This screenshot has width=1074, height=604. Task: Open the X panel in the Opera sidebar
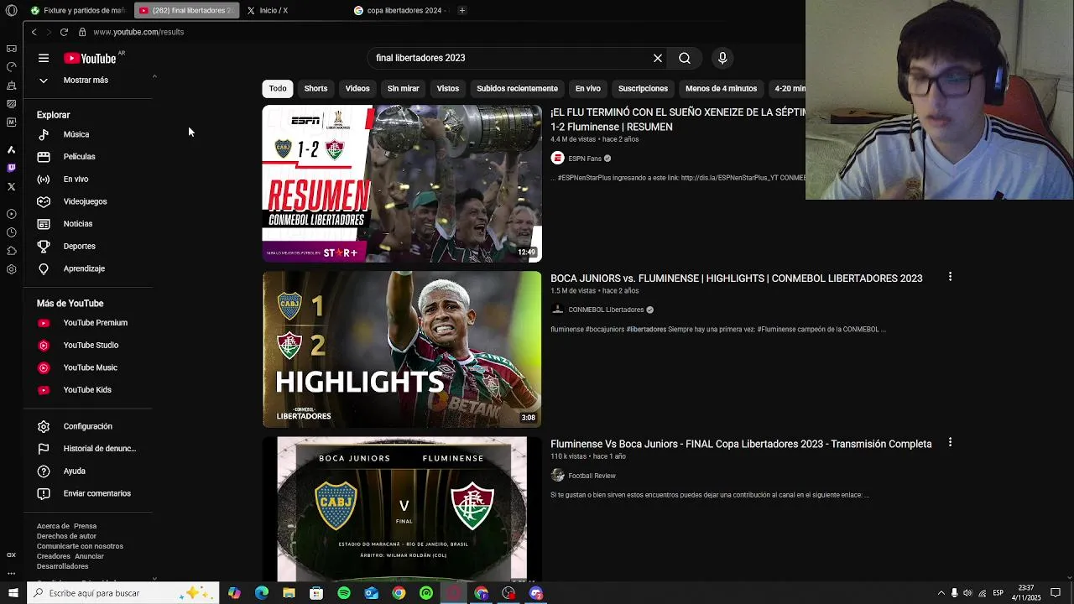tap(11, 186)
